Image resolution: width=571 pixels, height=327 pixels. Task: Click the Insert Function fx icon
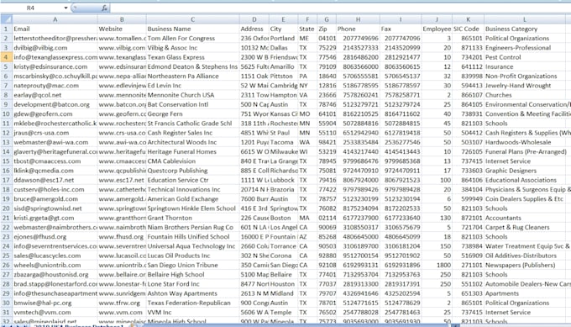tap(104, 8)
